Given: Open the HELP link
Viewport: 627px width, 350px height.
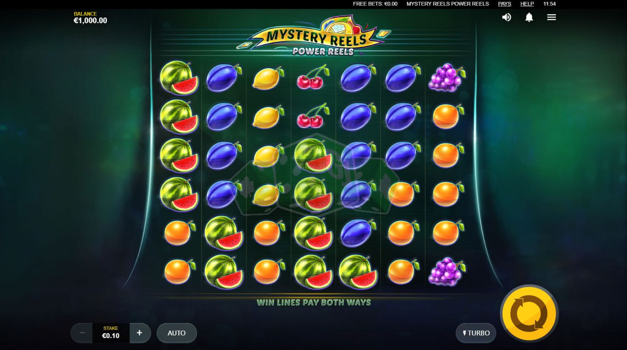Looking at the screenshot, I should click(x=527, y=4).
